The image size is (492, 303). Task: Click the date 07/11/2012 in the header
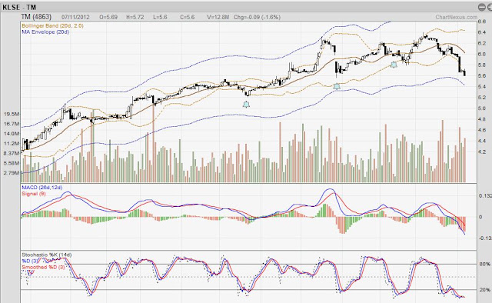75,17
